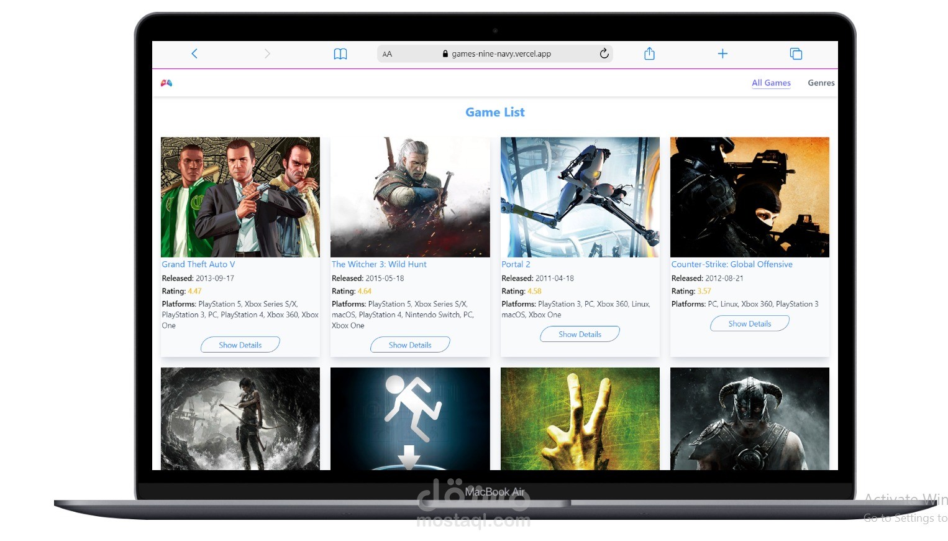Click the Platforms text of Portal 2
Image resolution: width=948 pixels, height=541 pixels.
pos(576,309)
